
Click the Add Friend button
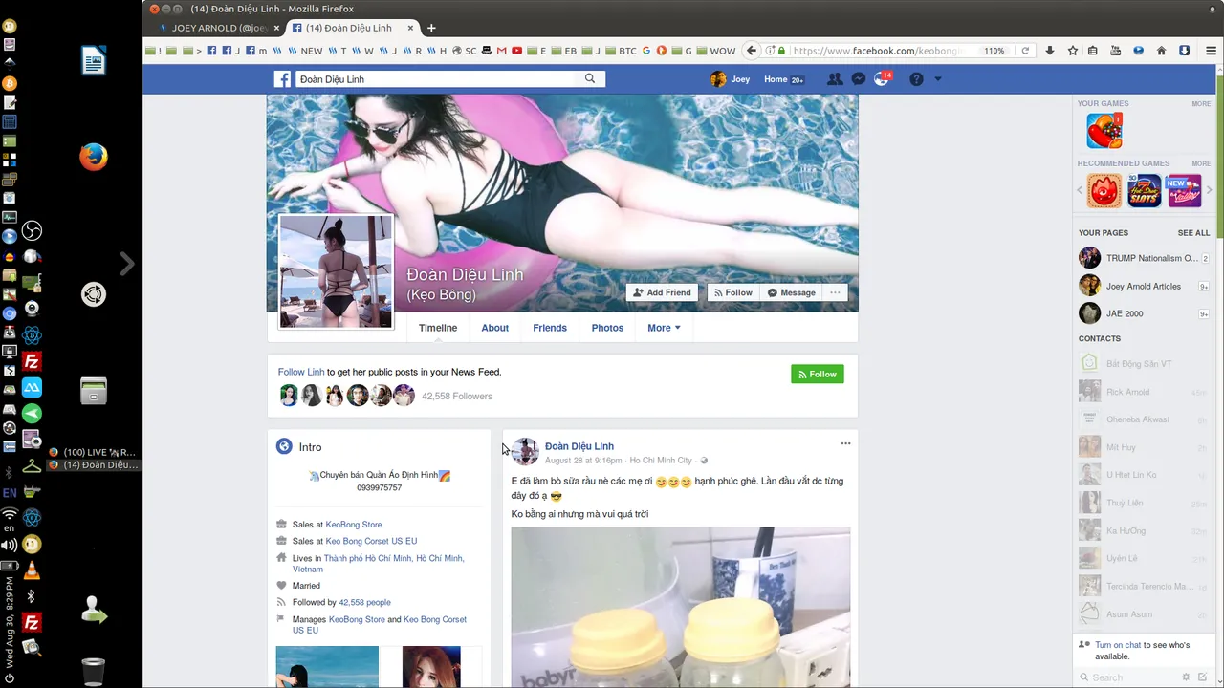coord(662,292)
